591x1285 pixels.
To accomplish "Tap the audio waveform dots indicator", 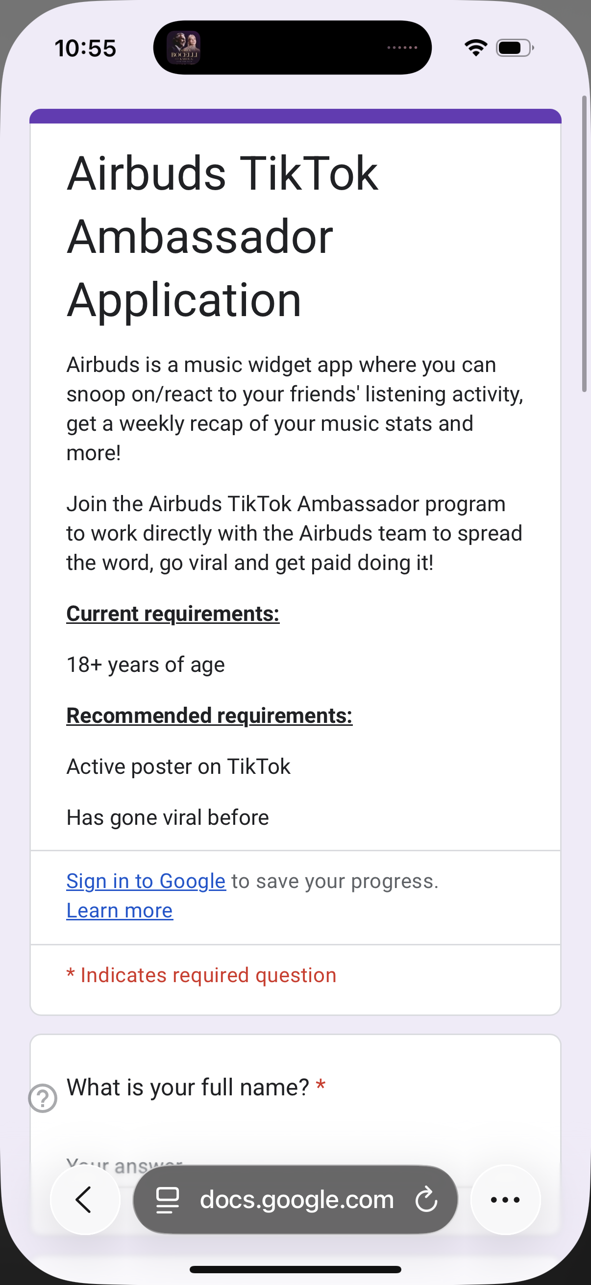I will 402,48.
